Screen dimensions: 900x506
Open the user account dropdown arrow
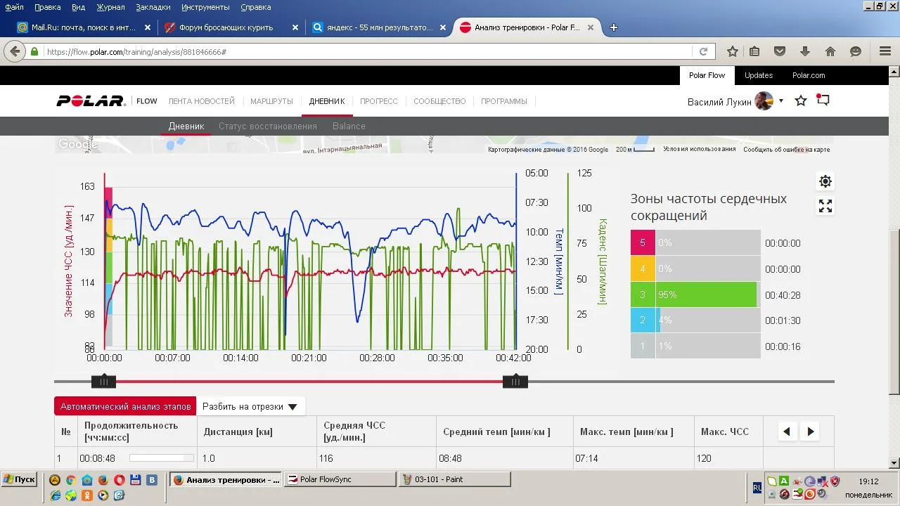click(x=780, y=101)
